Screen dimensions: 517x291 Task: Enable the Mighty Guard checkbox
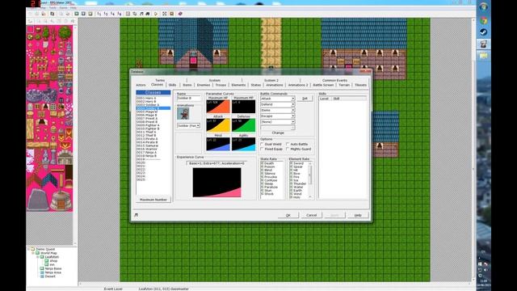pos(288,149)
